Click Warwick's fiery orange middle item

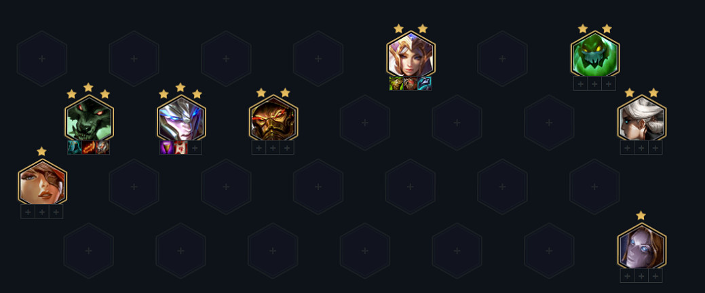pos(89,147)
